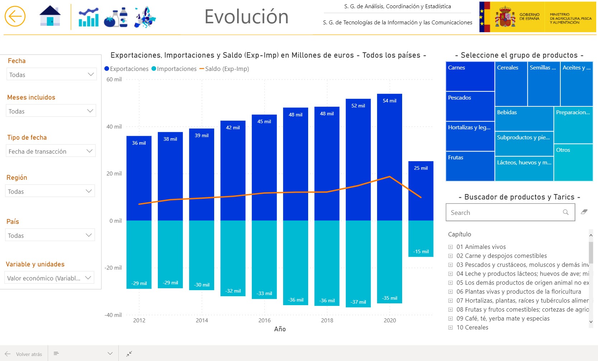Select the Carnes product group tile
Screen dimensions: 598x361
(470, 76)
